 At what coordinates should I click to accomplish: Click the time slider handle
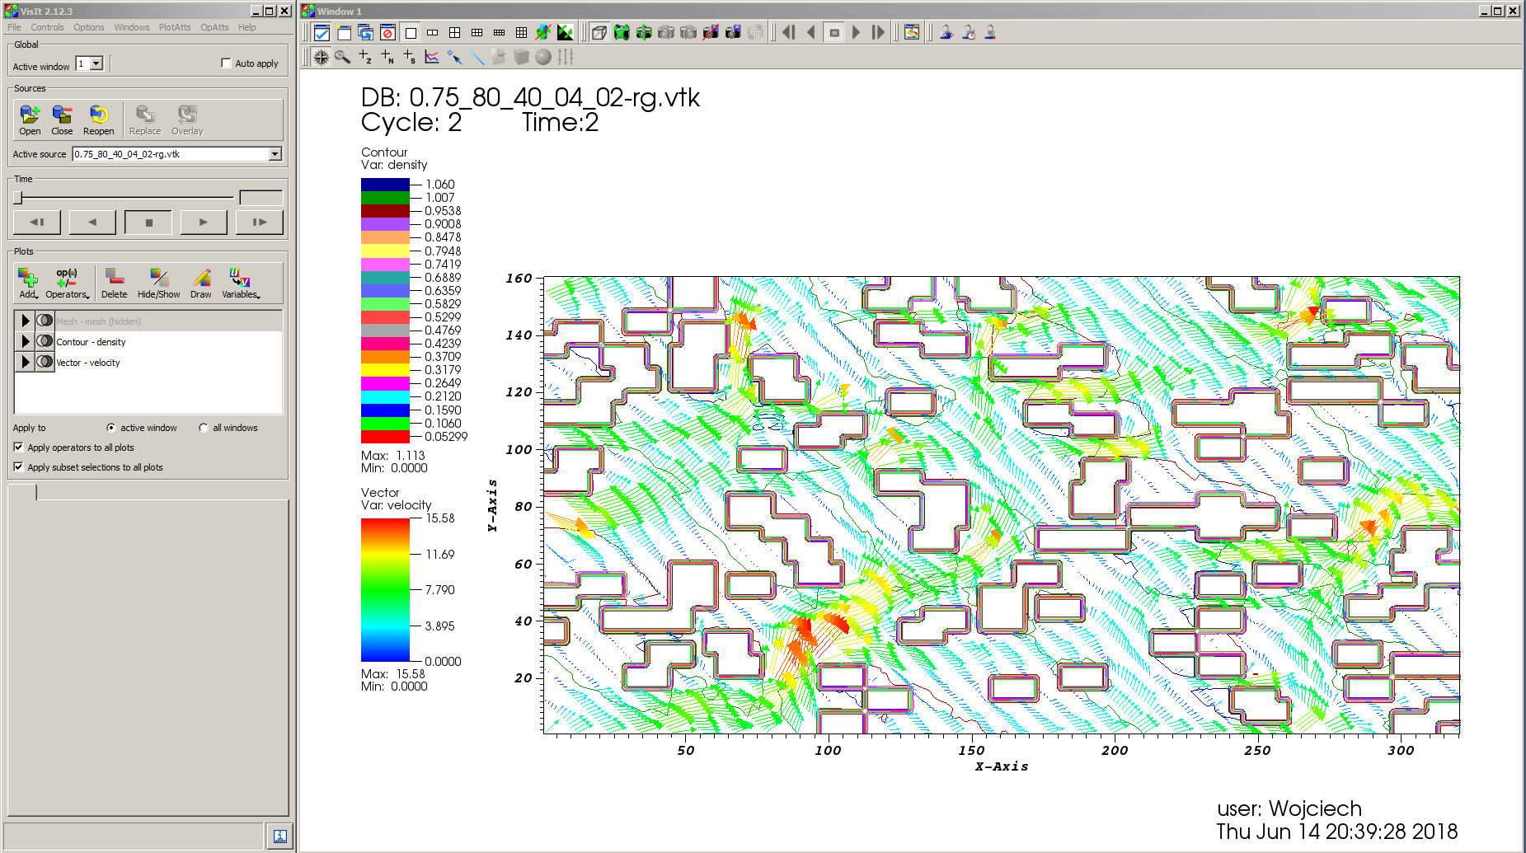point(18,198)
